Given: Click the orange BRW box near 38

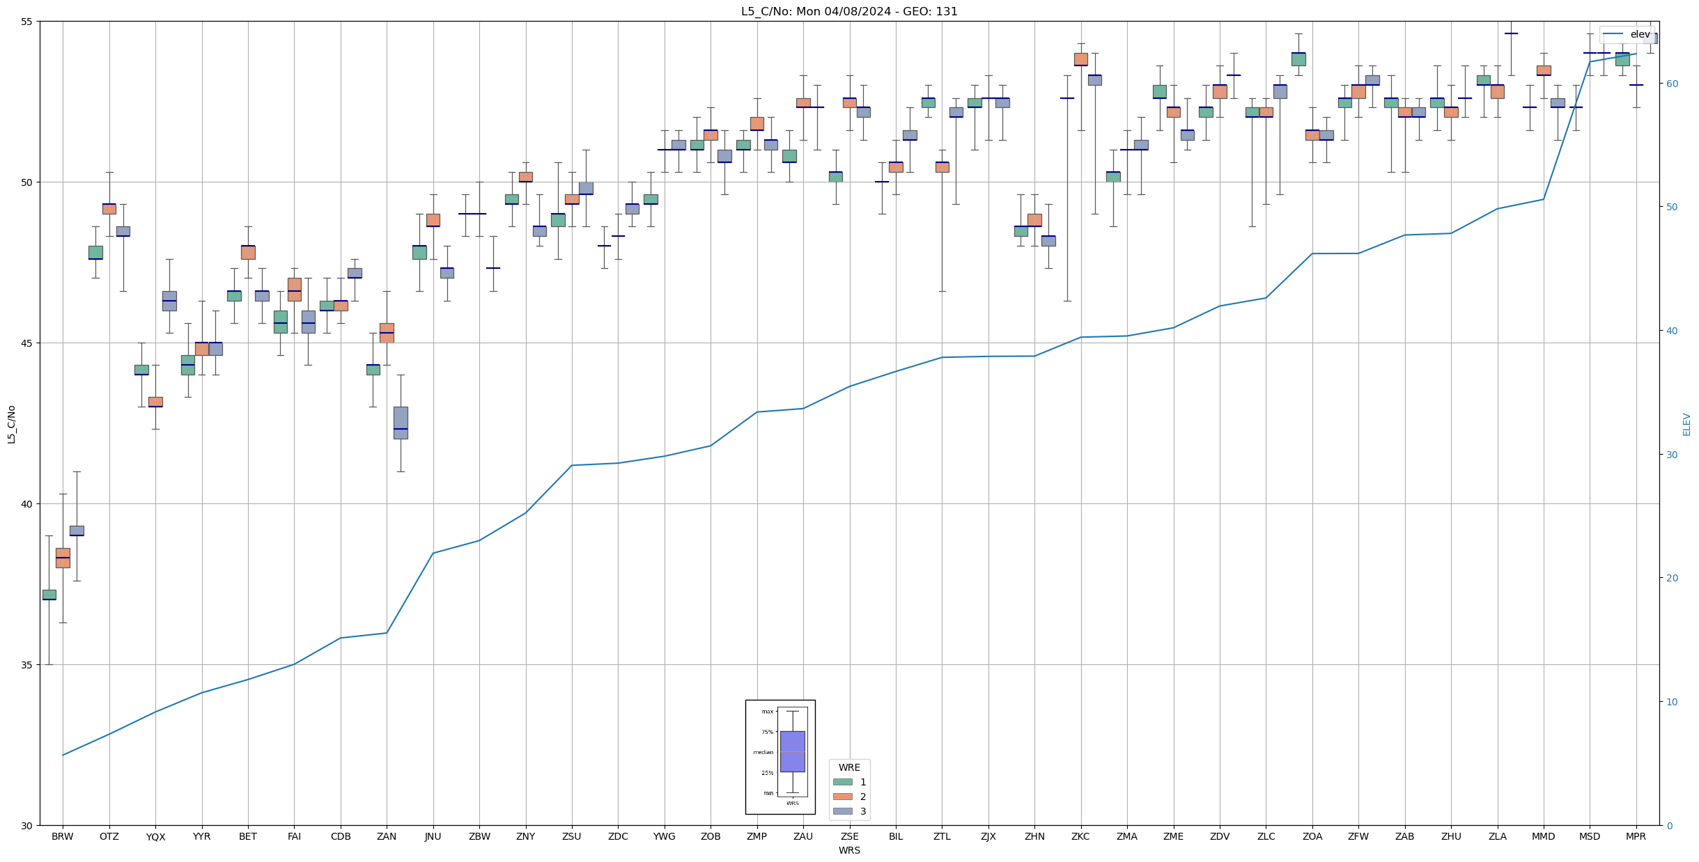Looking at the screenshot, I should pos(63,558).
